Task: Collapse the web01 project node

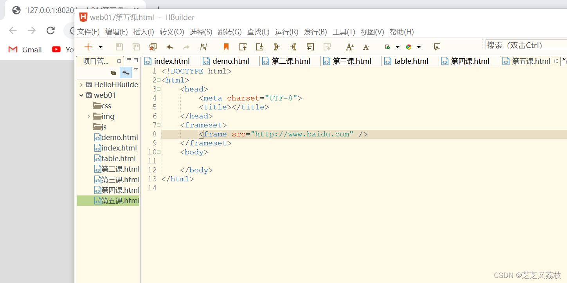Action: click(81, 95)
